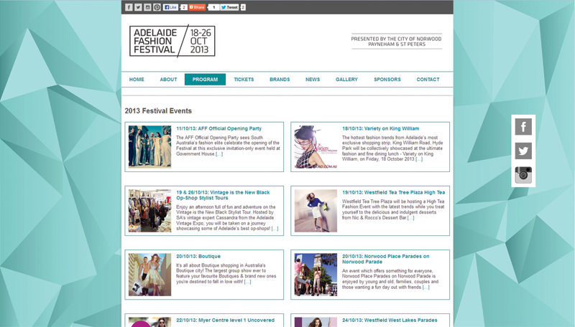
Task: Click the Tweet button
Action: [229, 7]
